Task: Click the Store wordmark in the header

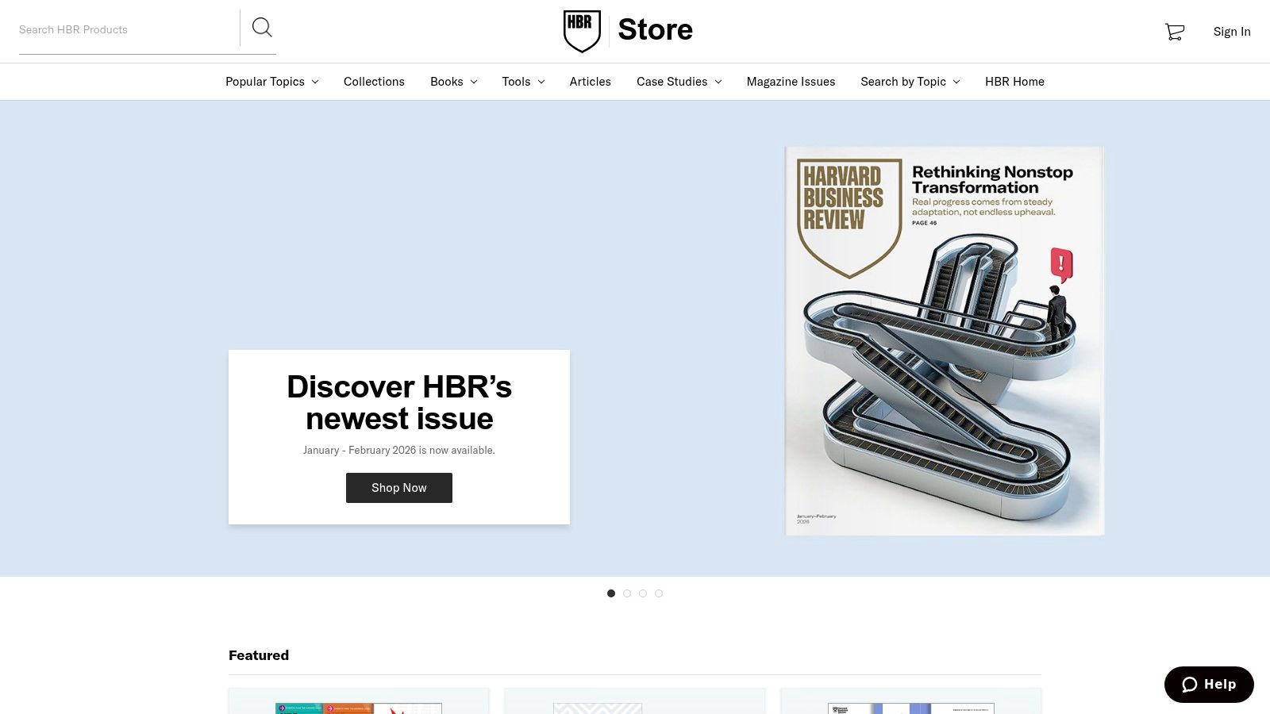Action: point(655,29)
